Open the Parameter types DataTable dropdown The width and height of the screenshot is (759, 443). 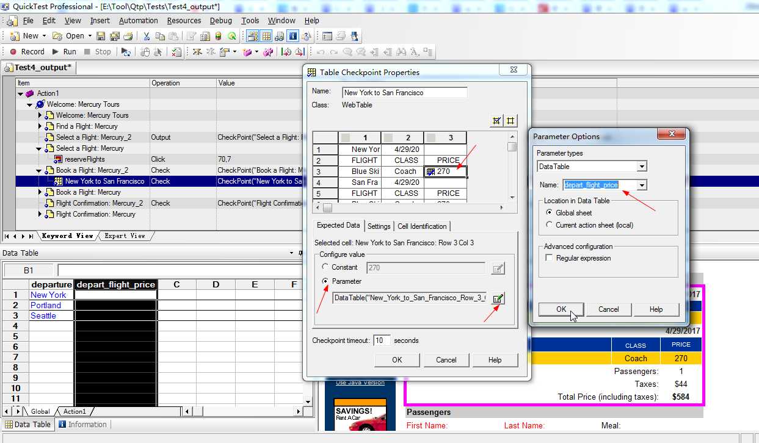[642, 167]
